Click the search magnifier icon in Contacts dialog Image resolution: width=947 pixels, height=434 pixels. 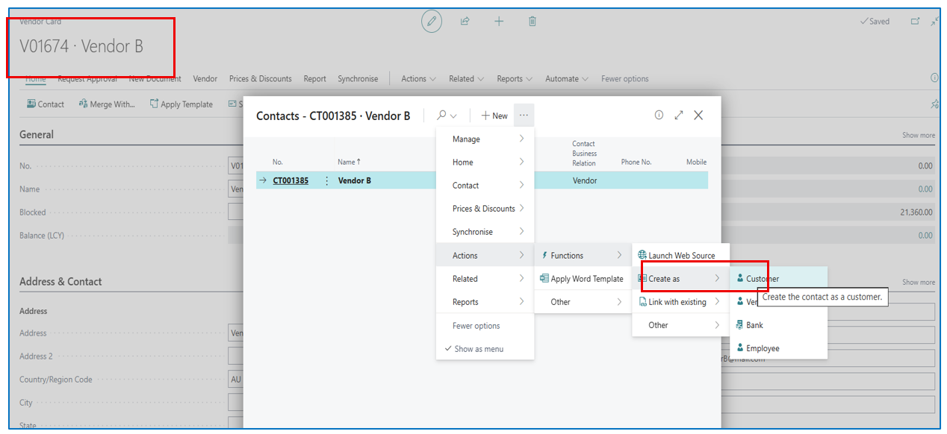(442, 116)
